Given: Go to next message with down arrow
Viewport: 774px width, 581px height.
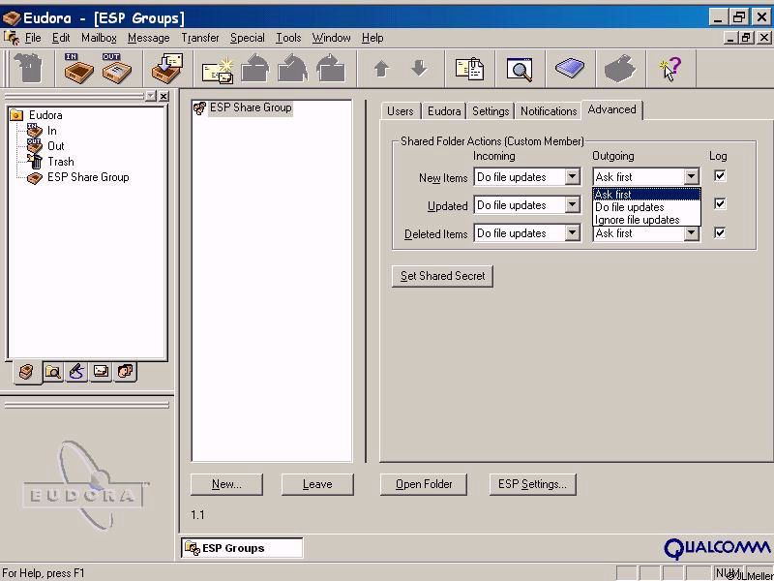Looking at the screenshot, I should tap(419, 68).
